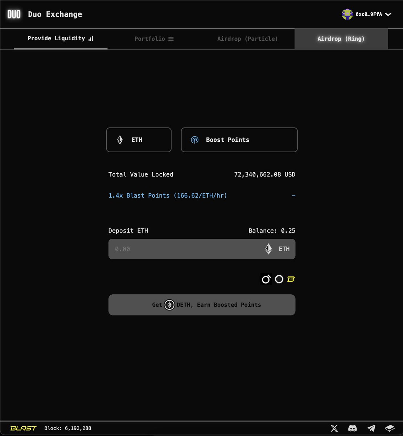Click the 72,340,662.08 USD value
Image resolution: width=403 pixels, height=436 pixels.
coord(265,174)
